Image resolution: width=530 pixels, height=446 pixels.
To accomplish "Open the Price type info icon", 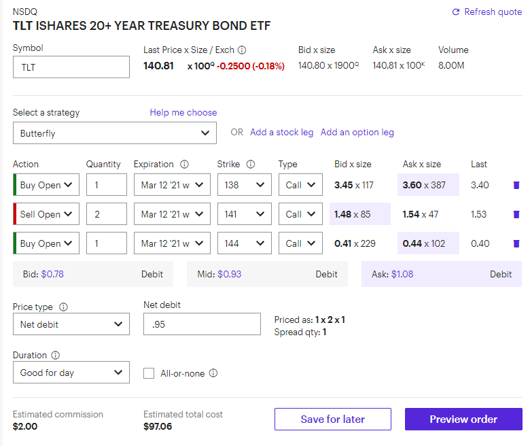I will pos(64,307).
